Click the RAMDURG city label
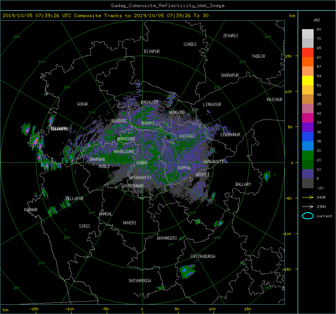336x314 pixels. click(x=119, y=121)
